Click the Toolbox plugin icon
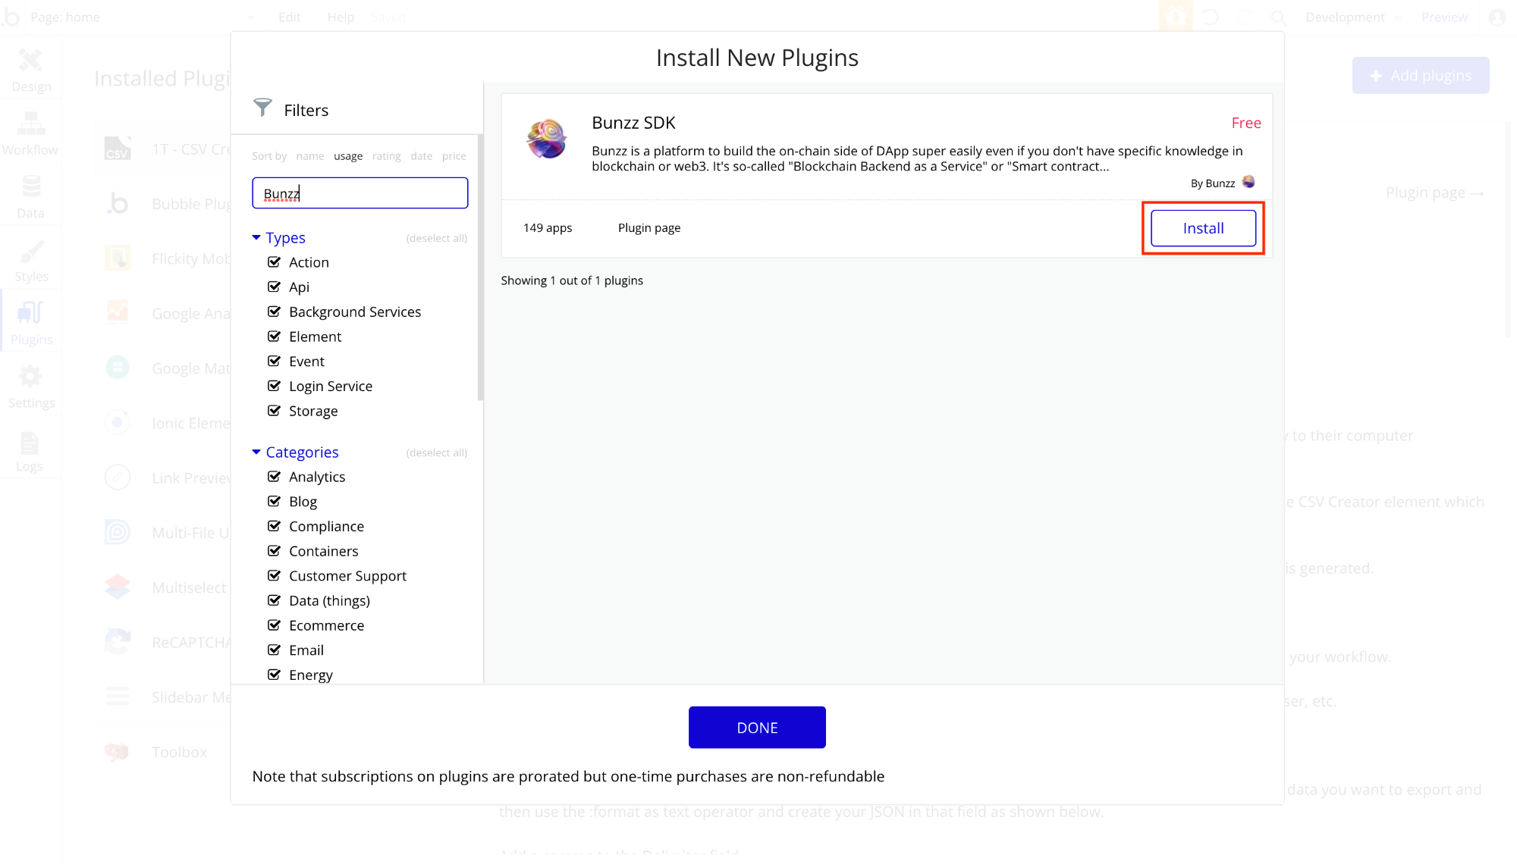Image resolution: width=1517 pixels, height=864 pixels. point(118,751)
